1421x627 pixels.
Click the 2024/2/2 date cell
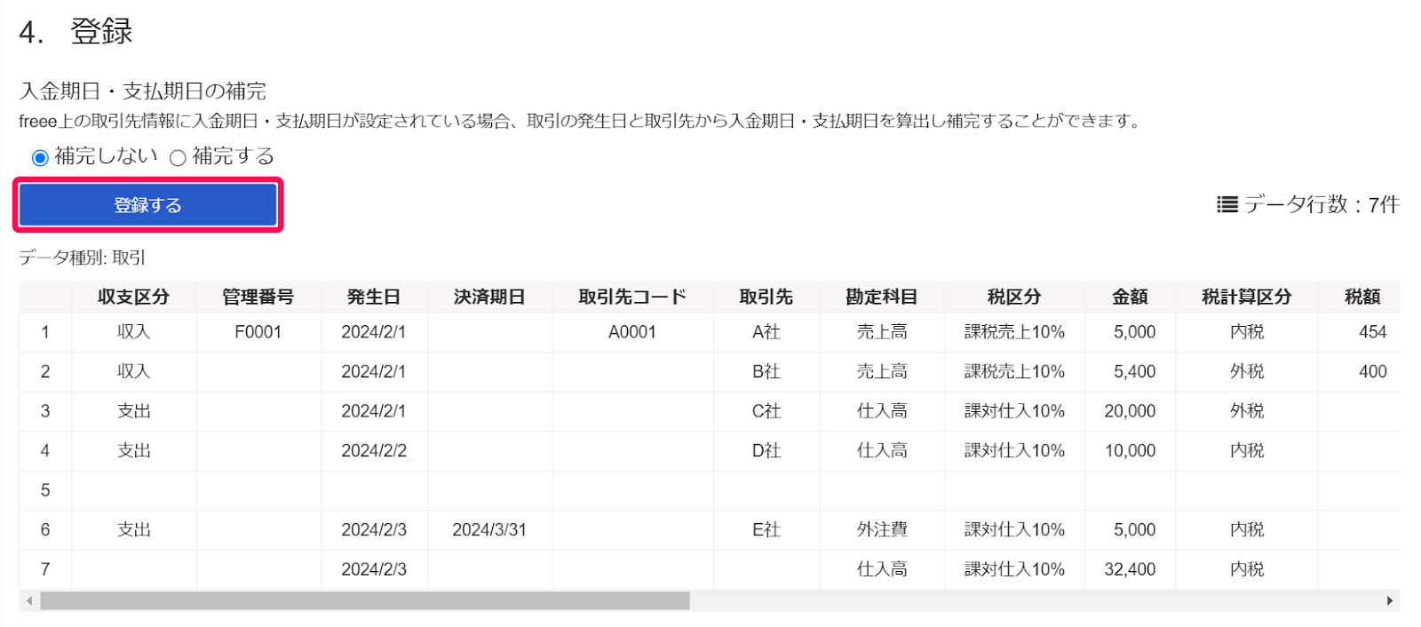pos(374,451)
